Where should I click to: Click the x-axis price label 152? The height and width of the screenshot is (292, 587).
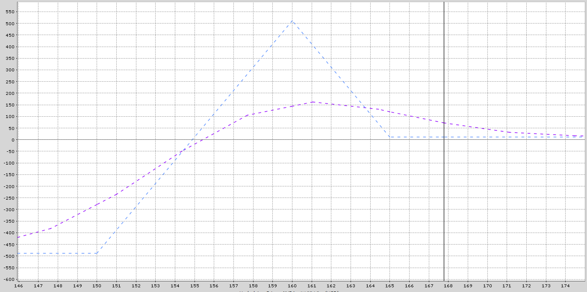click(136, 285)
